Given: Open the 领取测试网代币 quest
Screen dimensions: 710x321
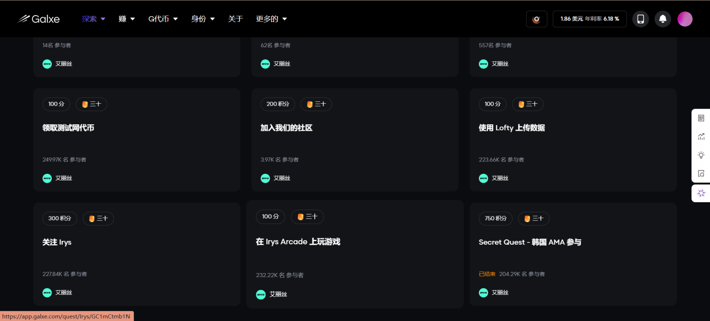Looking at the screenshot, I should coord(68,128).
